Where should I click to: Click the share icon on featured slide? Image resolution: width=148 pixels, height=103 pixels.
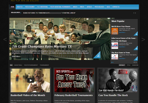click(x=98, y=56)
